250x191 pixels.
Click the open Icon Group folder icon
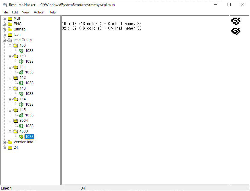[x=10, y=40]
